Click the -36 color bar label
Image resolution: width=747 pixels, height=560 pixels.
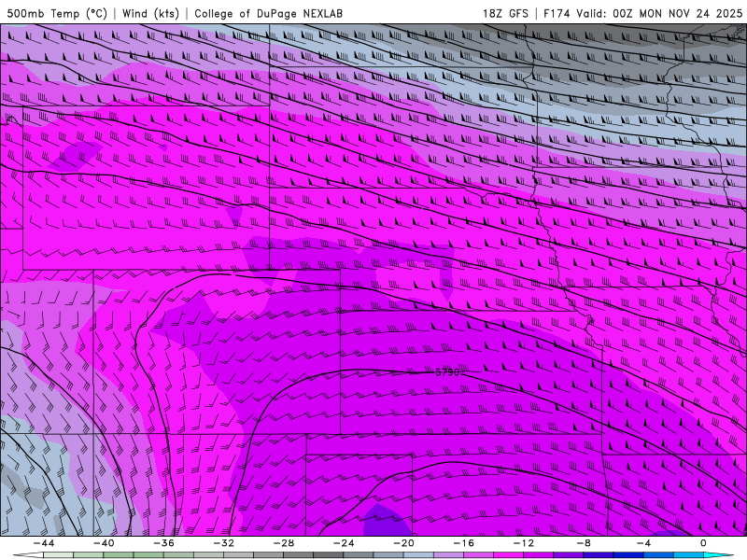tap(163, 543)
